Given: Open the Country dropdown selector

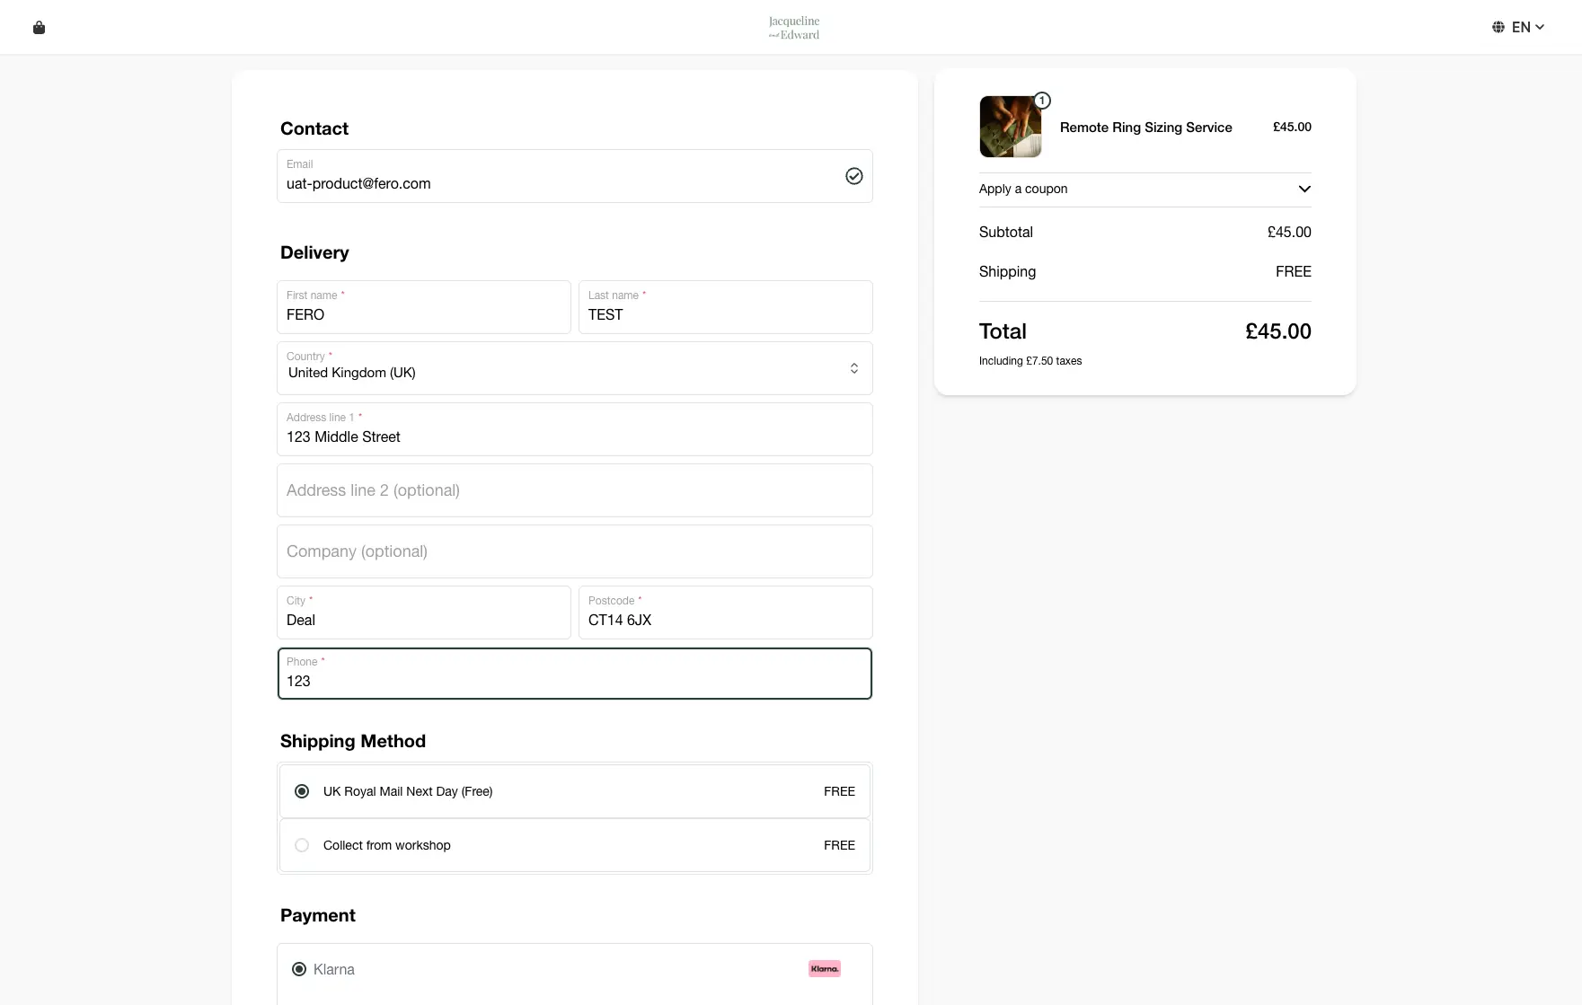Looking at the screenshot, I should point(574,368).
